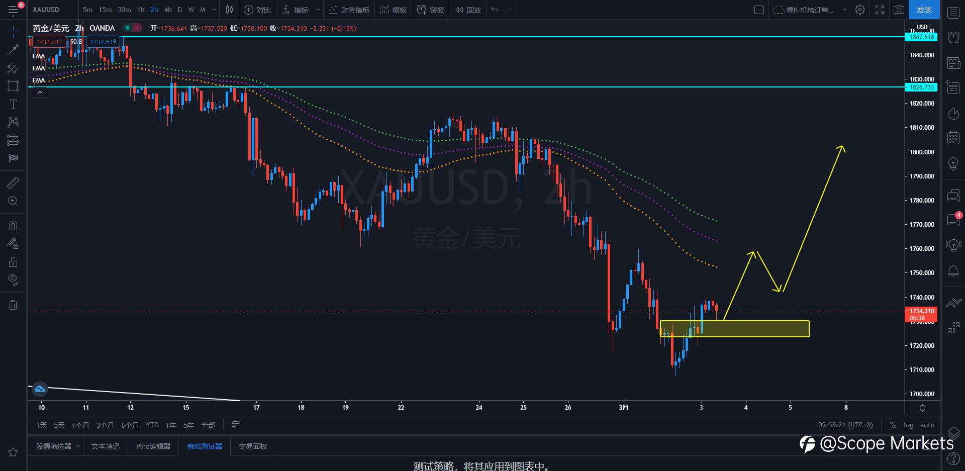Collapse the indicator legend chevron

(40, 92)
